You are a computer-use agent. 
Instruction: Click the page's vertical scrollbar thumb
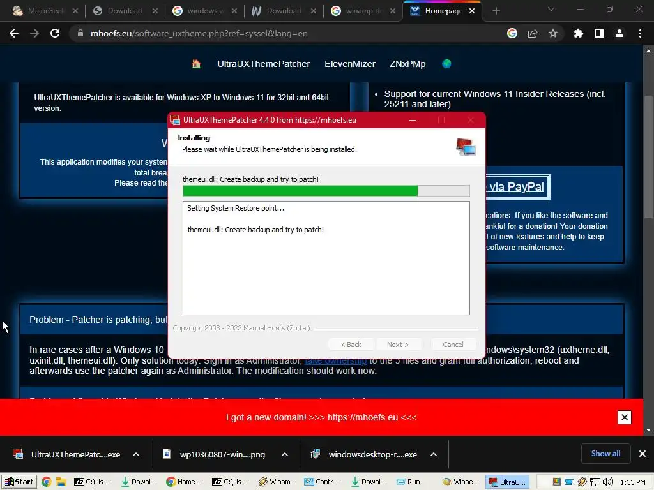(648, 156)
